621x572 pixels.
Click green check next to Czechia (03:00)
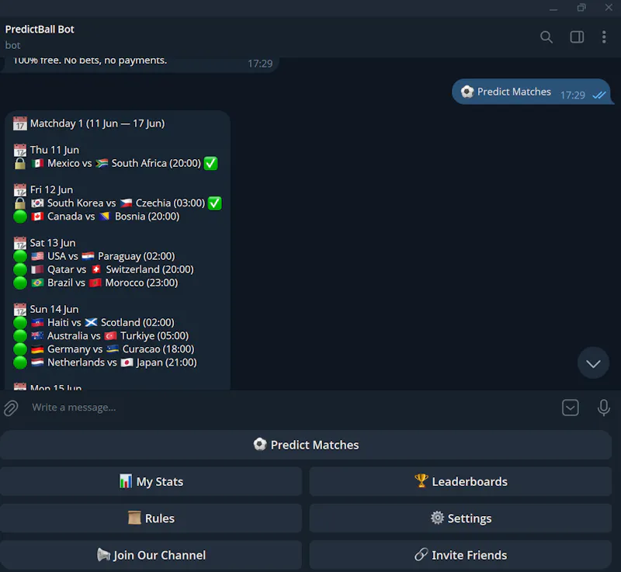point(215,203)
